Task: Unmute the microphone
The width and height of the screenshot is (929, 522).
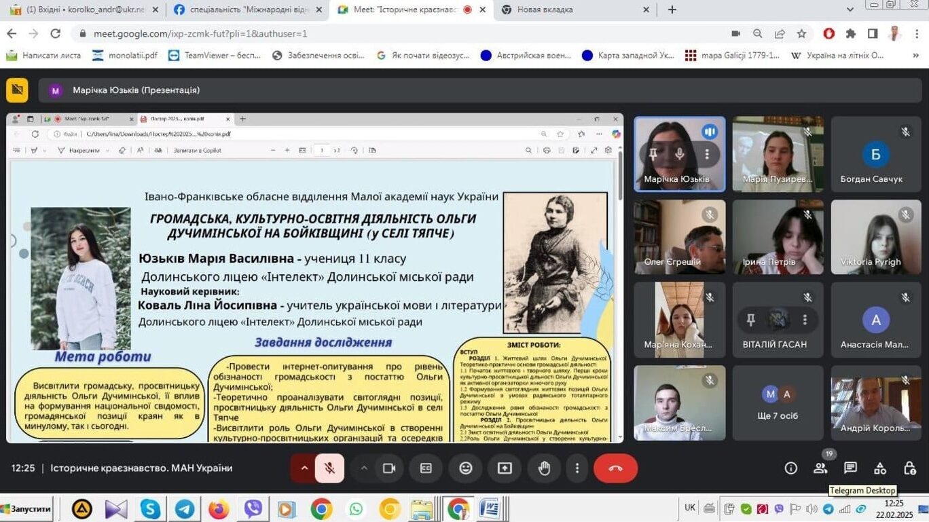Action: coord(329,468)
